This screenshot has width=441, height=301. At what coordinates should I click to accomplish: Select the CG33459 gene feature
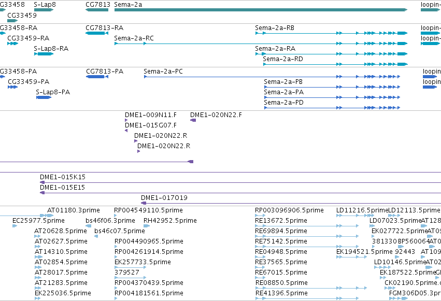12,21
